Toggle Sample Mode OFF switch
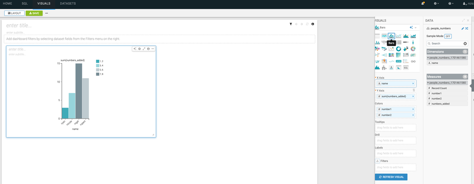 coord(448,36)
